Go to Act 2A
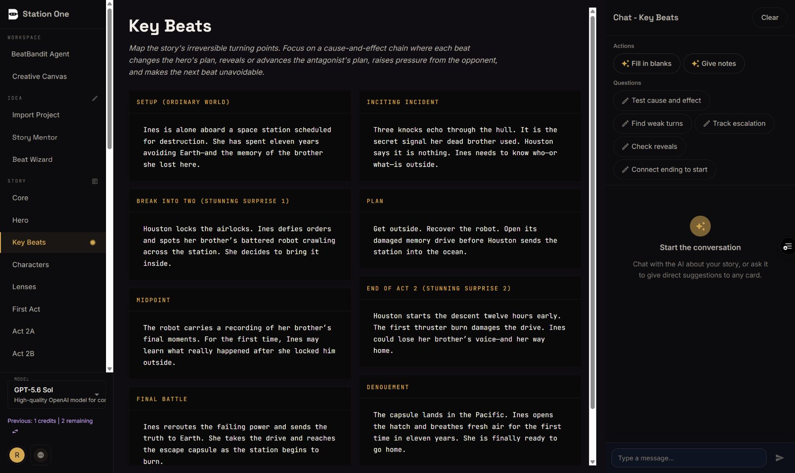The height and width of the screenshot is (473, 795). click(53, 331)
